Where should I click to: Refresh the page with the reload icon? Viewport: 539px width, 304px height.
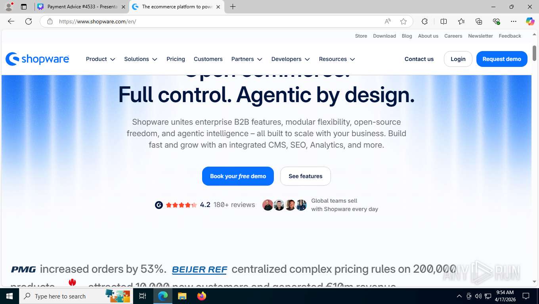29,21
